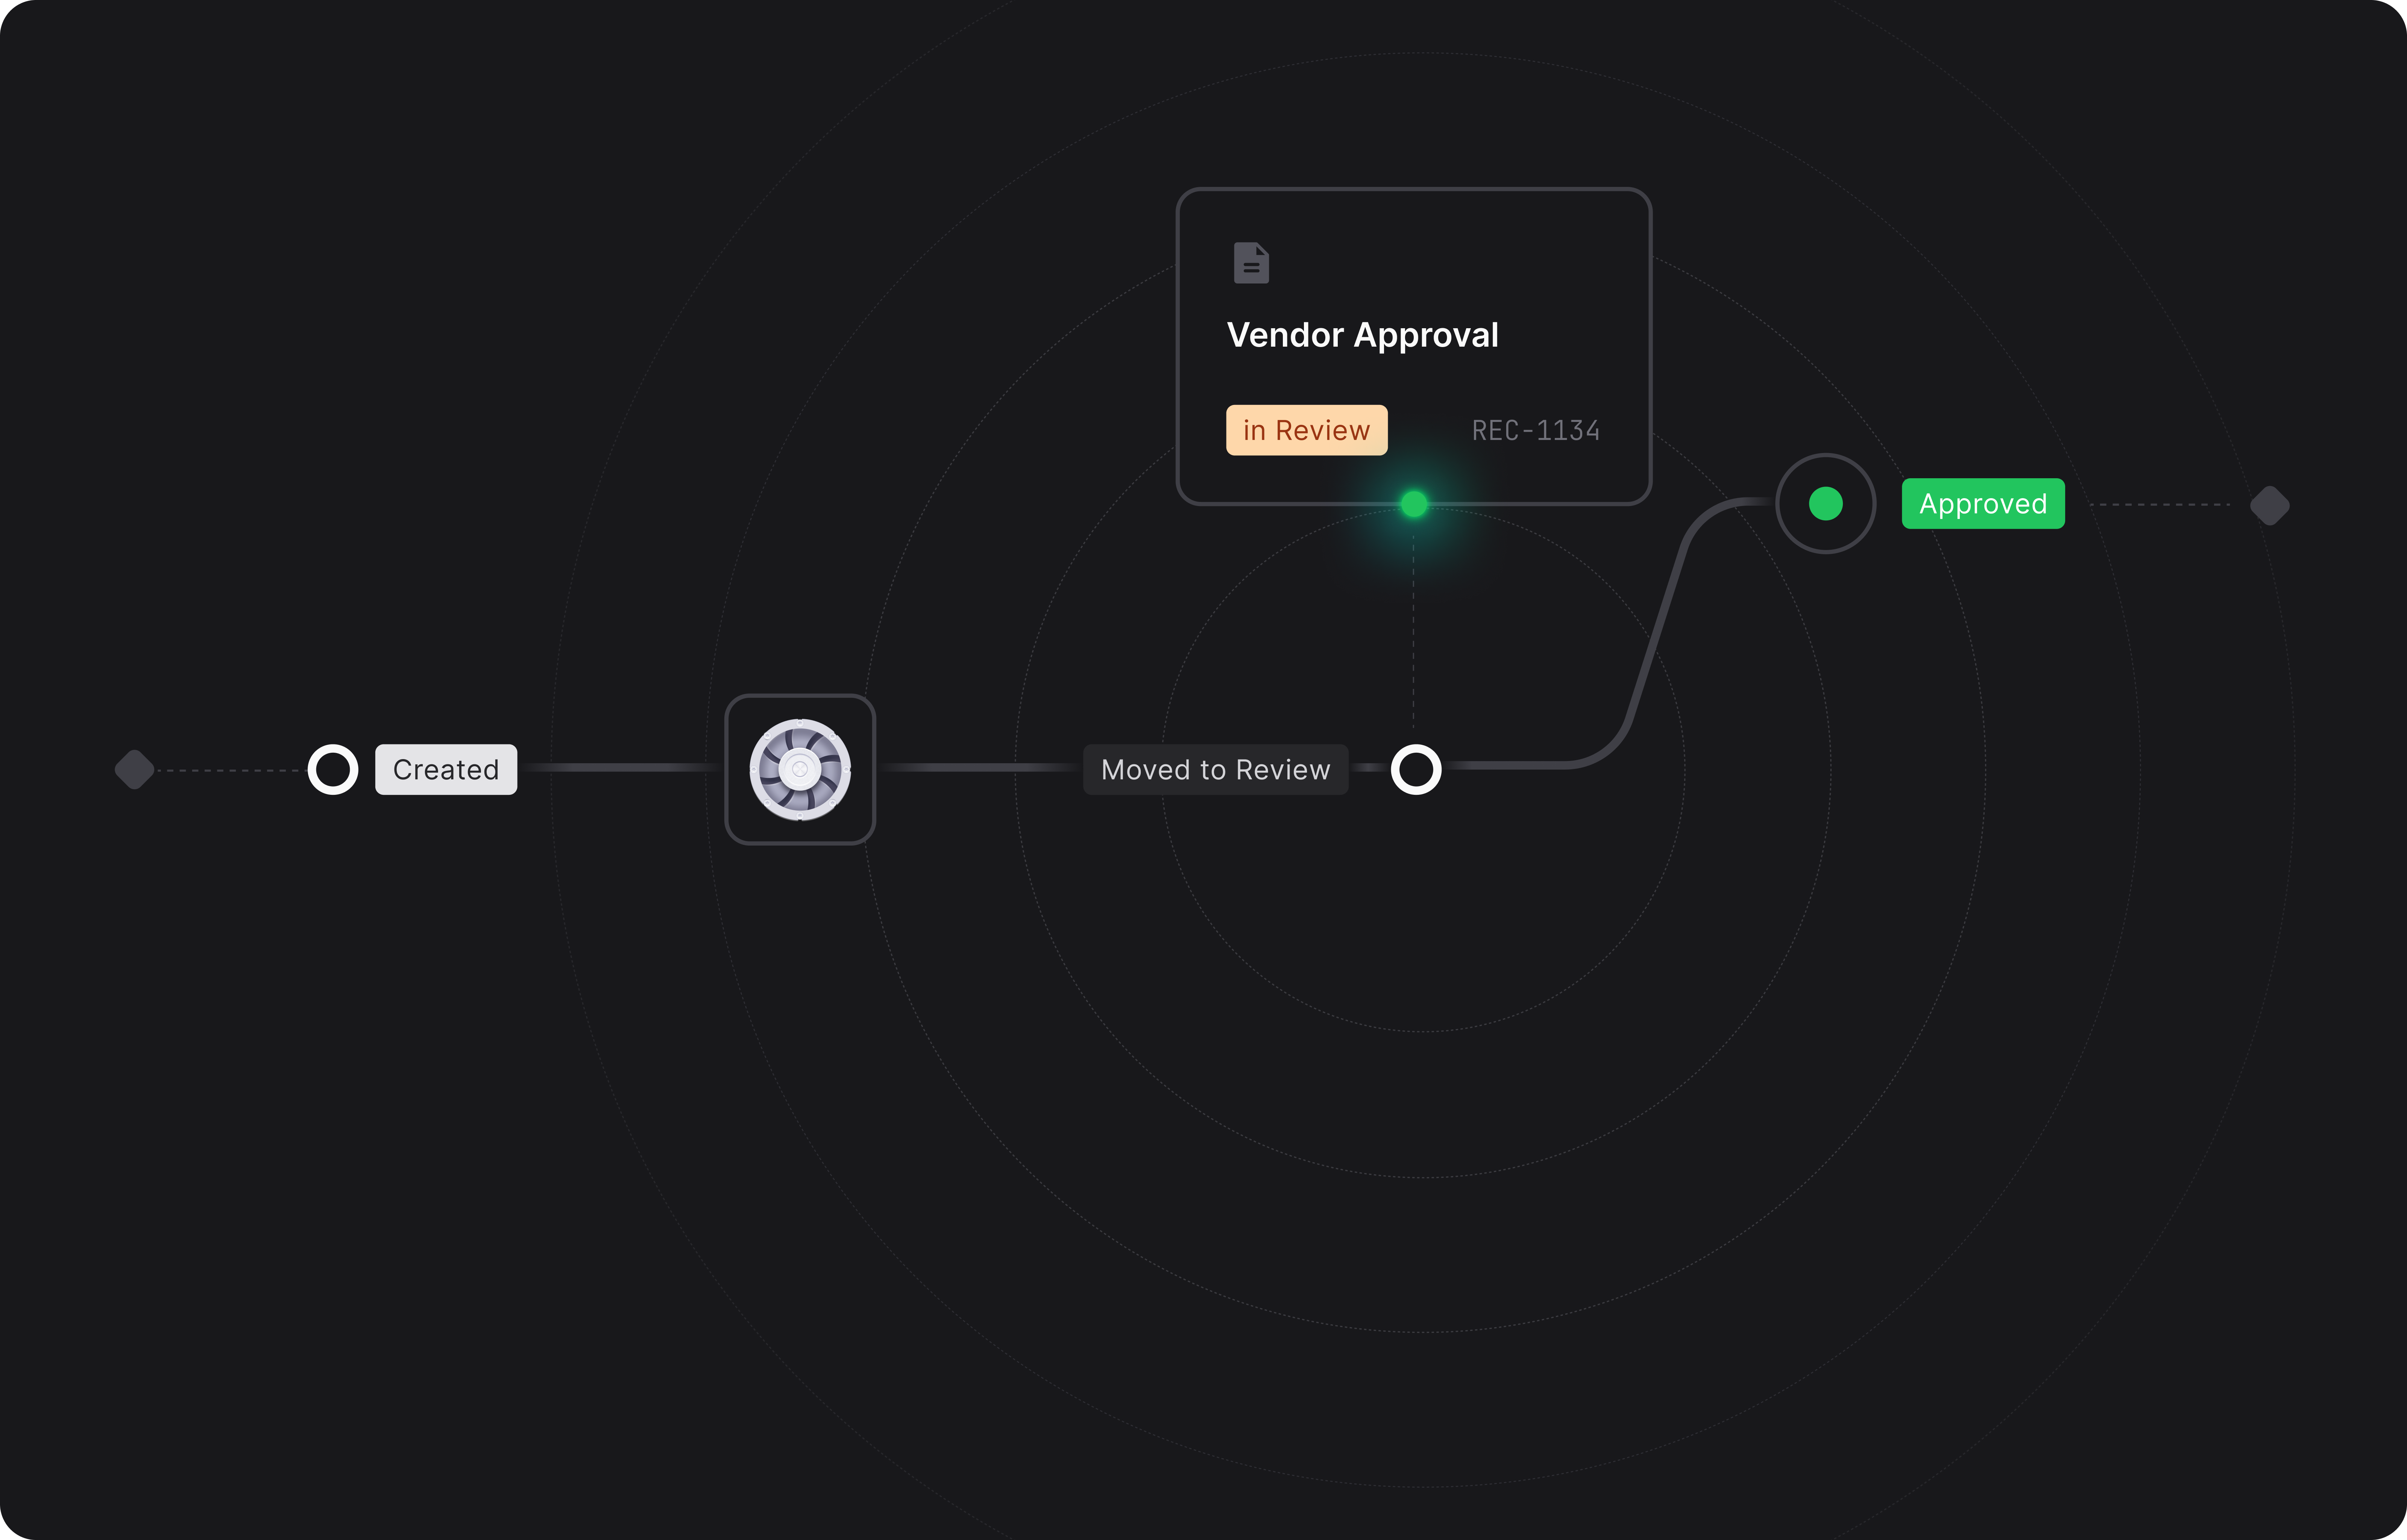The image size is (2407, 1540).
Task: Select the Moved to Review label
Action: [1215, 769]
